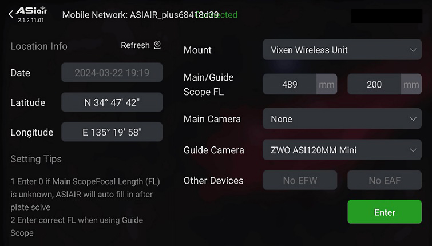Click the location pin refresh icon
Image resolution: width=432 pixels, height=246 pixels.
(x=157, y=45)
